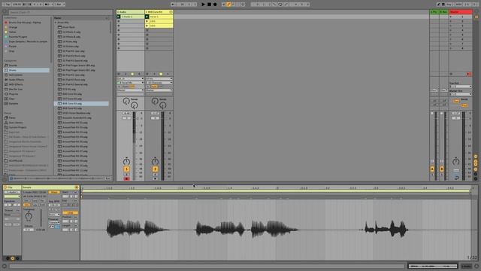
Task: Select Drum Rack in the browser list
Action: tap(68, 27)
